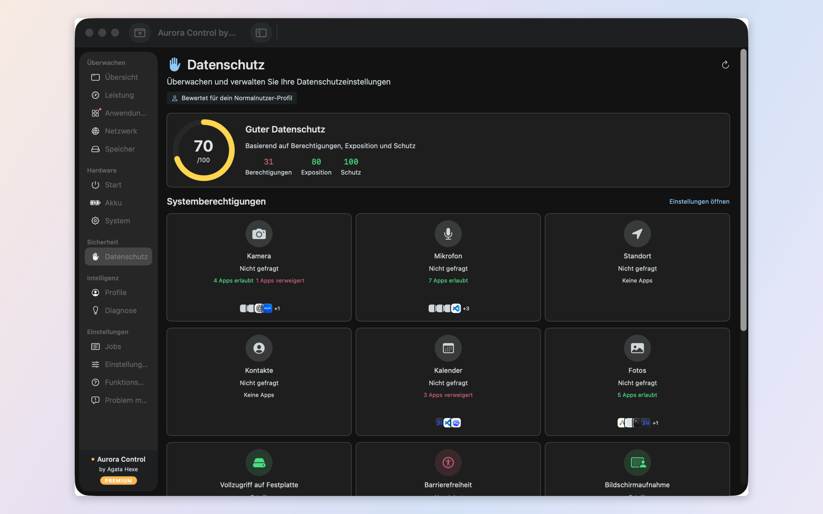Click the vertical scrollbar on the right
The width and height of the screenshot is (823, 514).
click(x=743, y=190)
